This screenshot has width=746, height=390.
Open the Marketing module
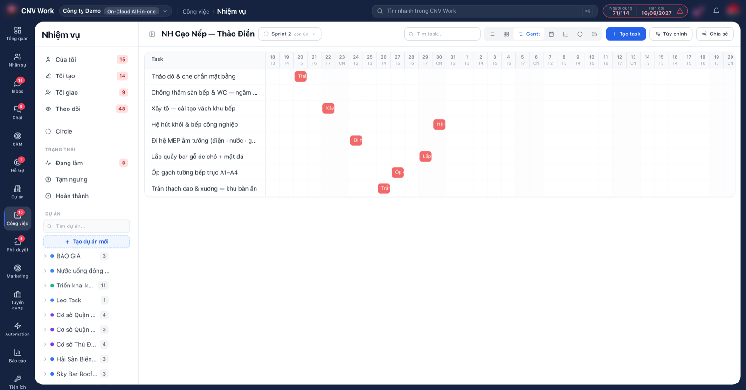(17, 271)
